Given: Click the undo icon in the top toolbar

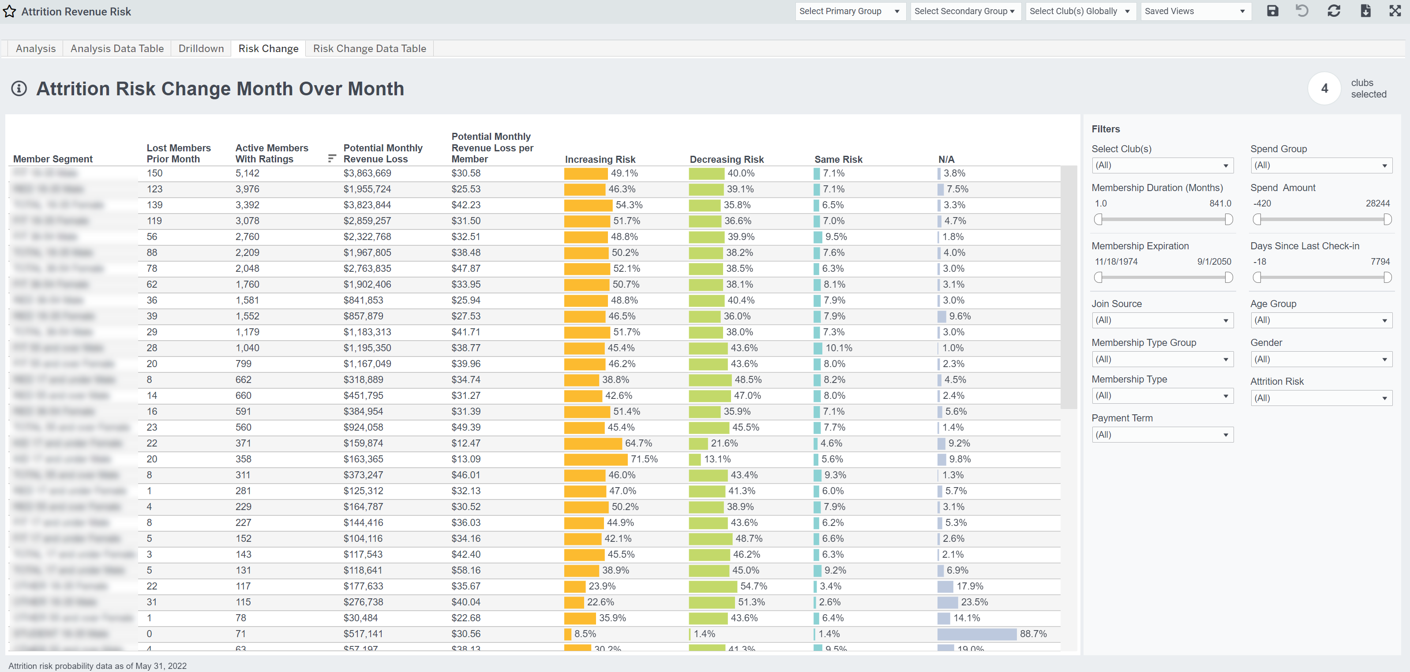Looking at the screenshot, I should (1302, 11).
